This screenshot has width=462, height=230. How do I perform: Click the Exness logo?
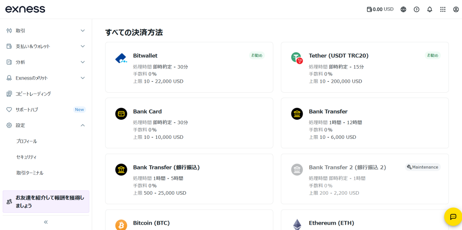[x=25, y=9]
